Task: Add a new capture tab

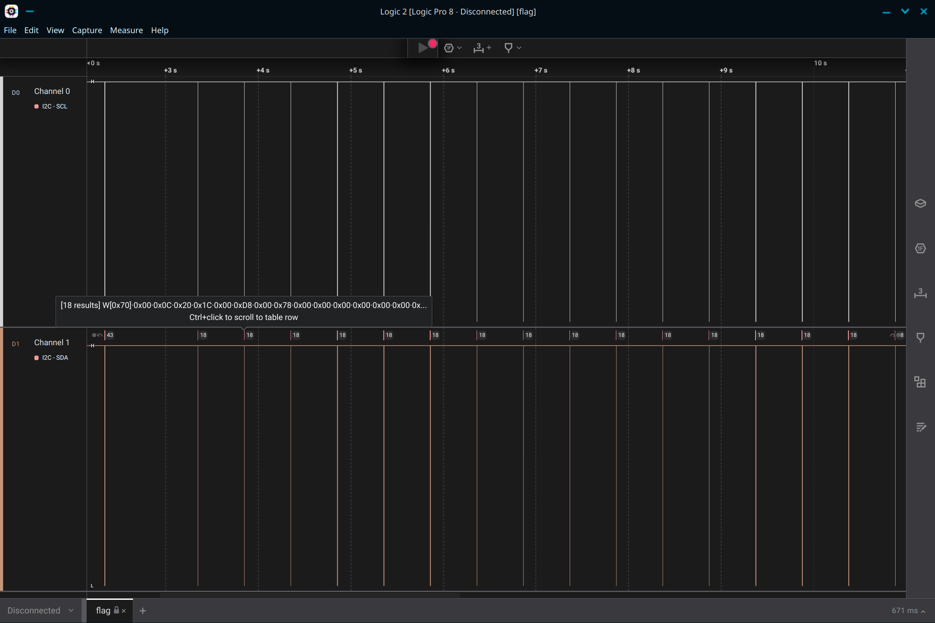Action: point(143,611)
